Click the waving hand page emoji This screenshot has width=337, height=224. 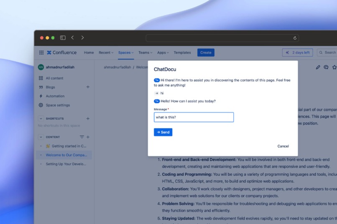(x=48, y=146)
